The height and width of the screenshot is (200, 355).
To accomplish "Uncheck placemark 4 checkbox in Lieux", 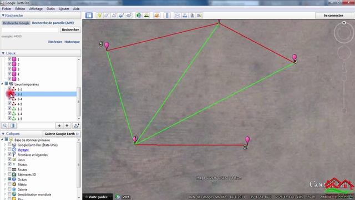I will (9, 74).
